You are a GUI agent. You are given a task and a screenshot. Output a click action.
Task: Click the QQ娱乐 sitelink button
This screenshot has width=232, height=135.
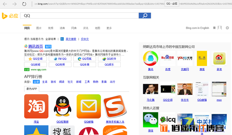click(x=109, y=65)
